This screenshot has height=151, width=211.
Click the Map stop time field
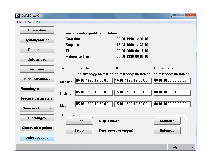(x=133, y=104)
